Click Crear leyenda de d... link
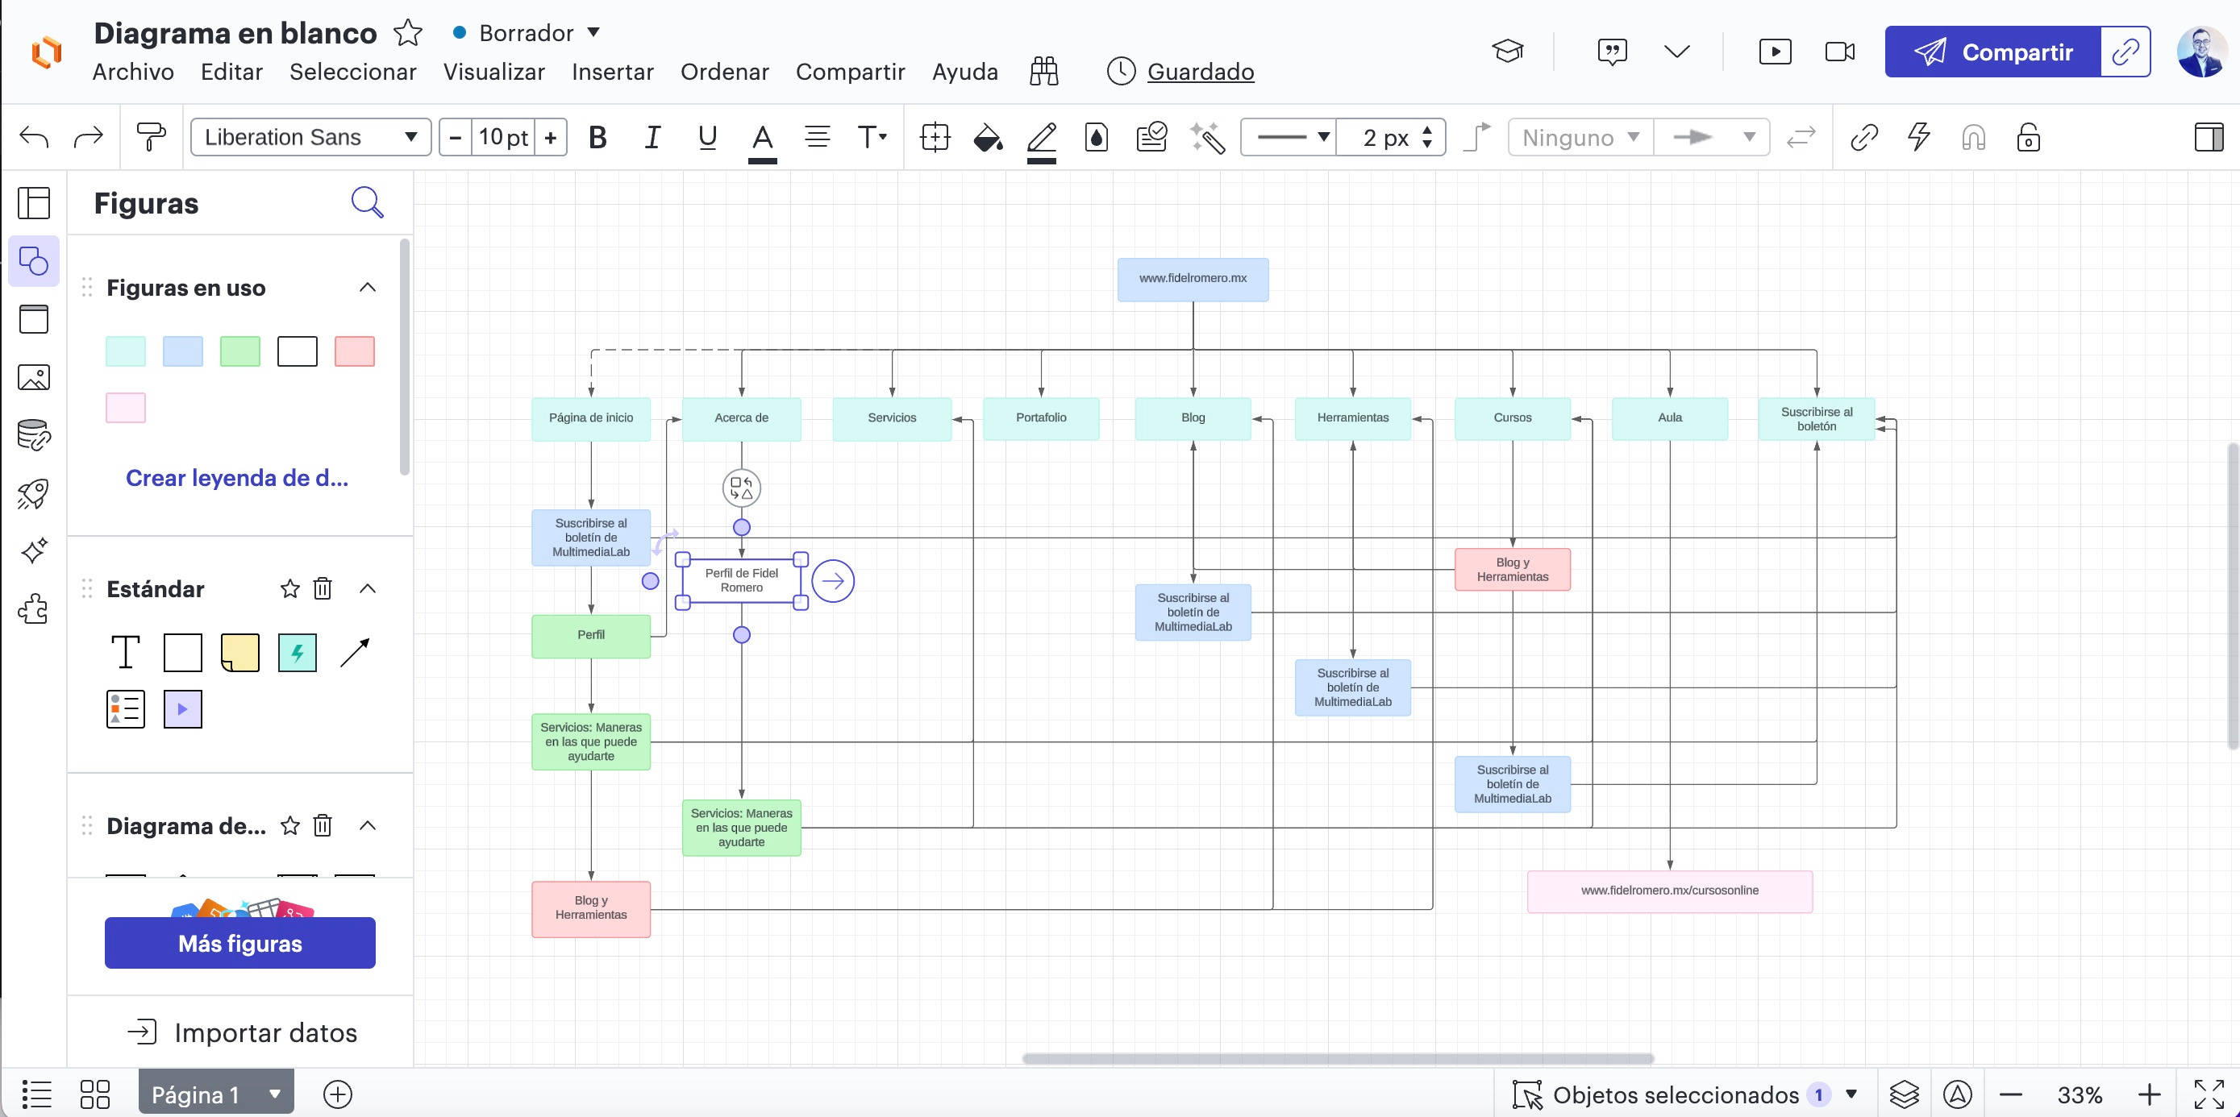Screen dimensions: 2240x1117 236,478
